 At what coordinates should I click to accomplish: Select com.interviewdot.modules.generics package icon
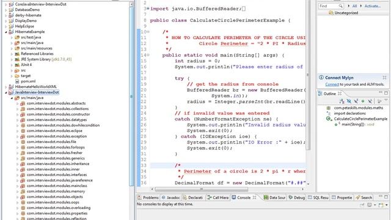click(x=23, y=158)
